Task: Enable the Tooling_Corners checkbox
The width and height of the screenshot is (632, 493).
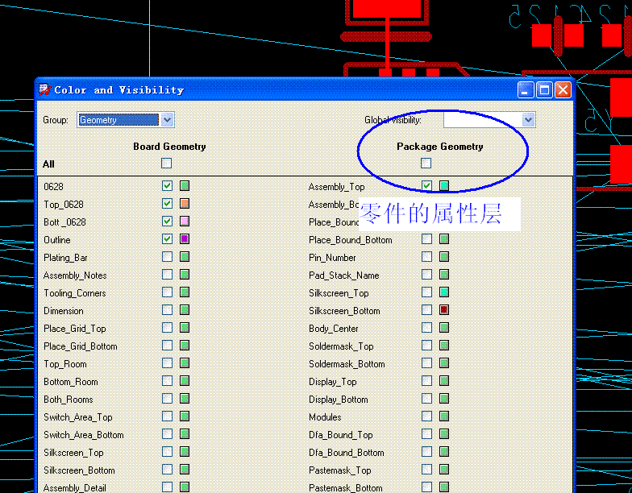Action: (x=168, y=292)
